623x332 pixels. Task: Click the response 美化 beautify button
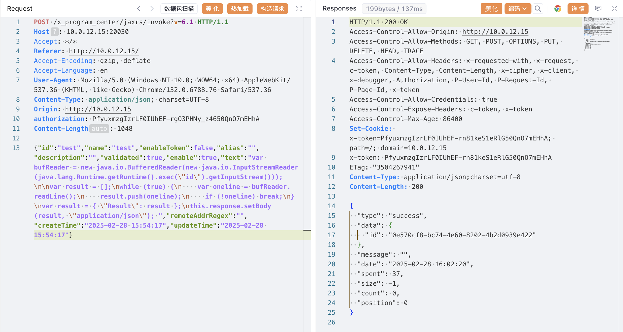pyautogui.click(x=491, y=9)
